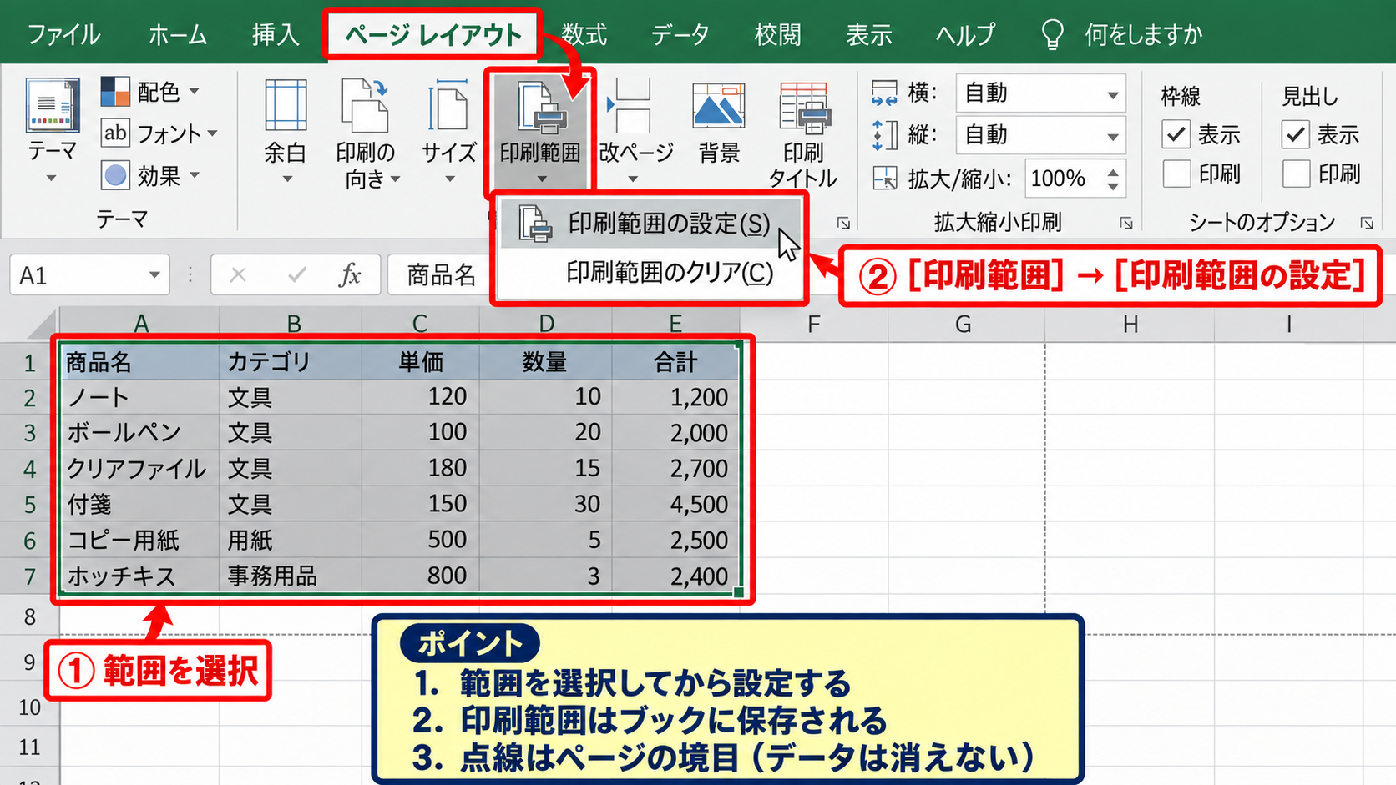This screenshot has width=1396, height=785.
Task: Click the cell containing 事務用品
Action: [291, 576]
